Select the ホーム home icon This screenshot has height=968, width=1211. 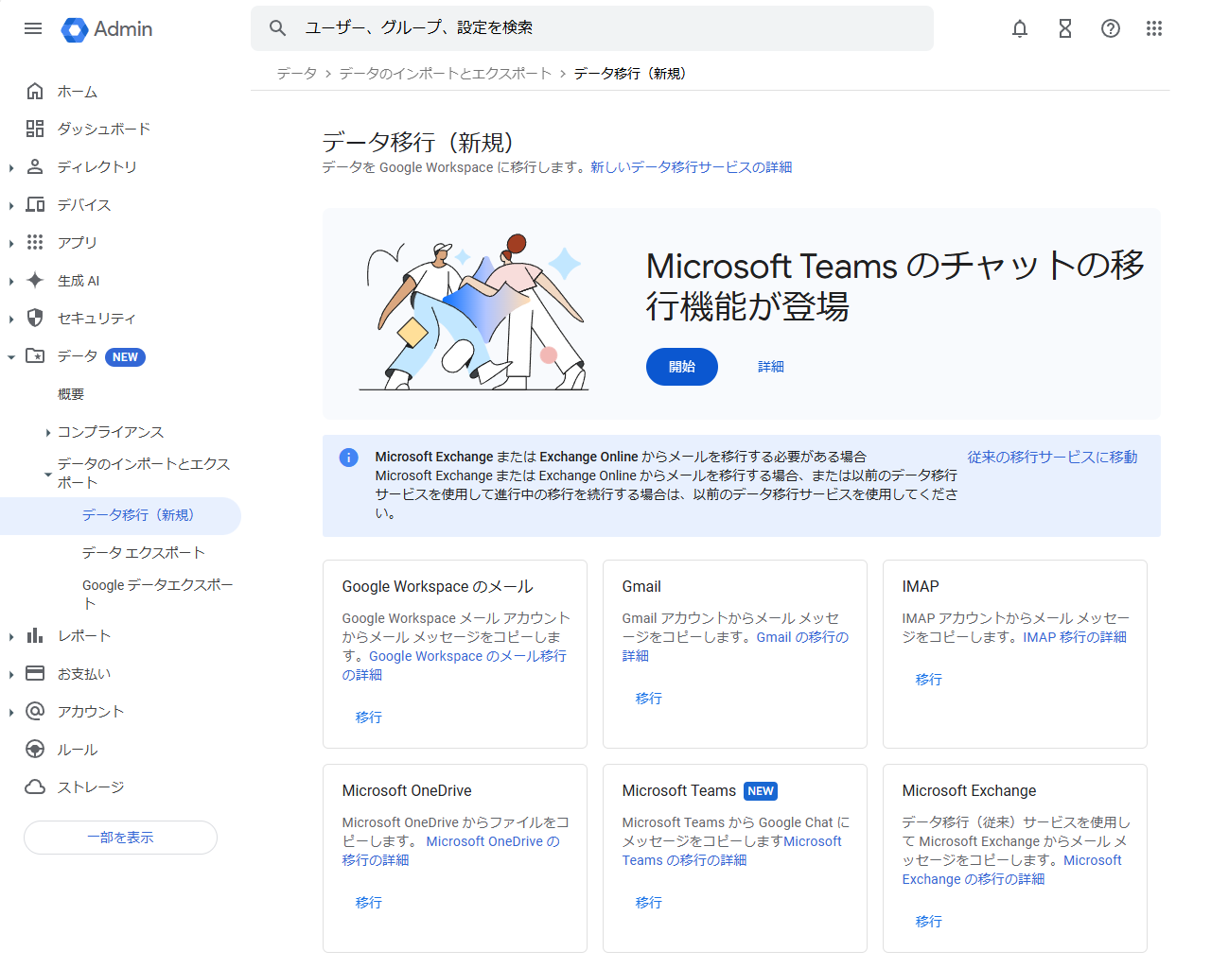pos(34,91)
